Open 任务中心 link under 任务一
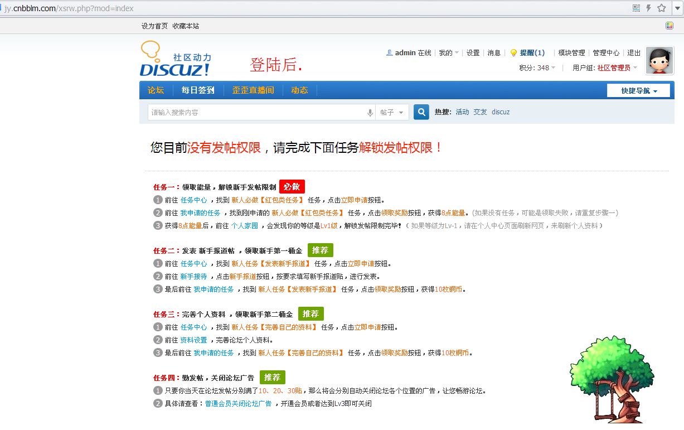The image size is (684, 430). 193,200
